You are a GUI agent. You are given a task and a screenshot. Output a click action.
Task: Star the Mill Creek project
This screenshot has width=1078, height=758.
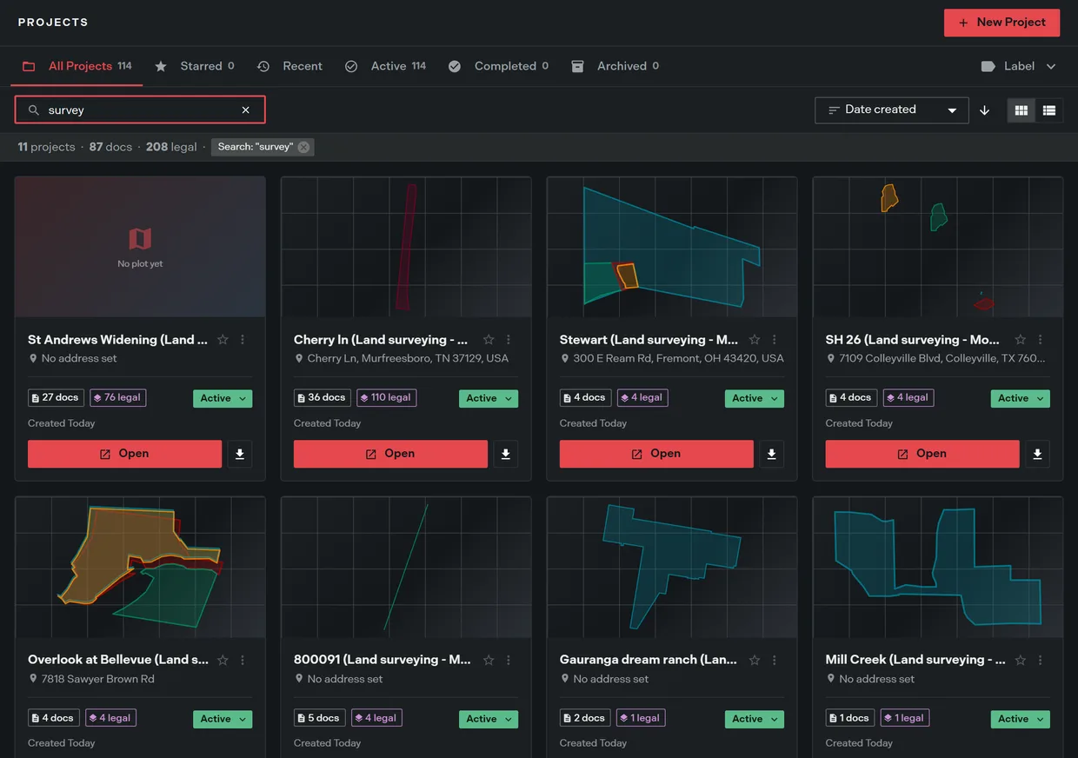pyautogui.click(x=1021, y=660)
